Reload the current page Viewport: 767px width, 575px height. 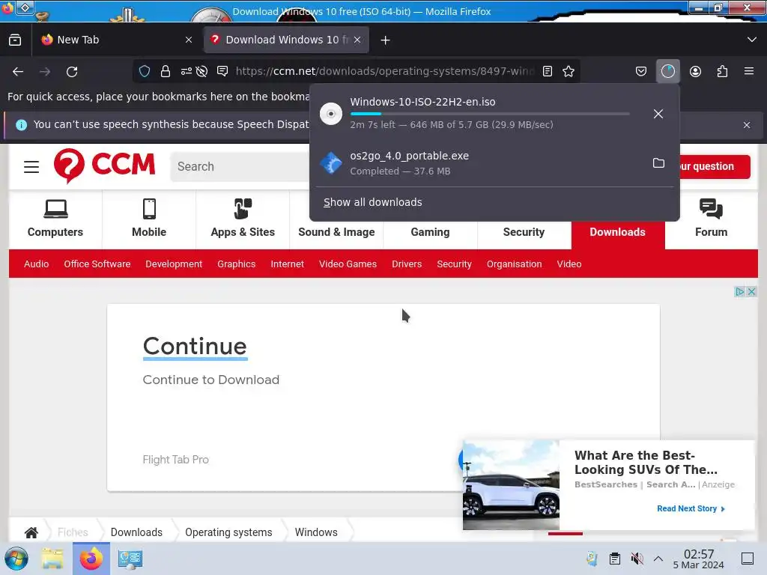tap(72, 71)
